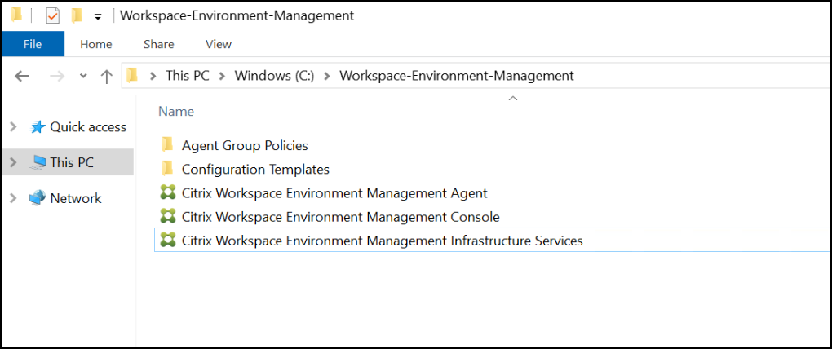The height and width of the screenshot is (349, 832).
Task: Click the Back navigation arrow
Action: tap(23, 76)
